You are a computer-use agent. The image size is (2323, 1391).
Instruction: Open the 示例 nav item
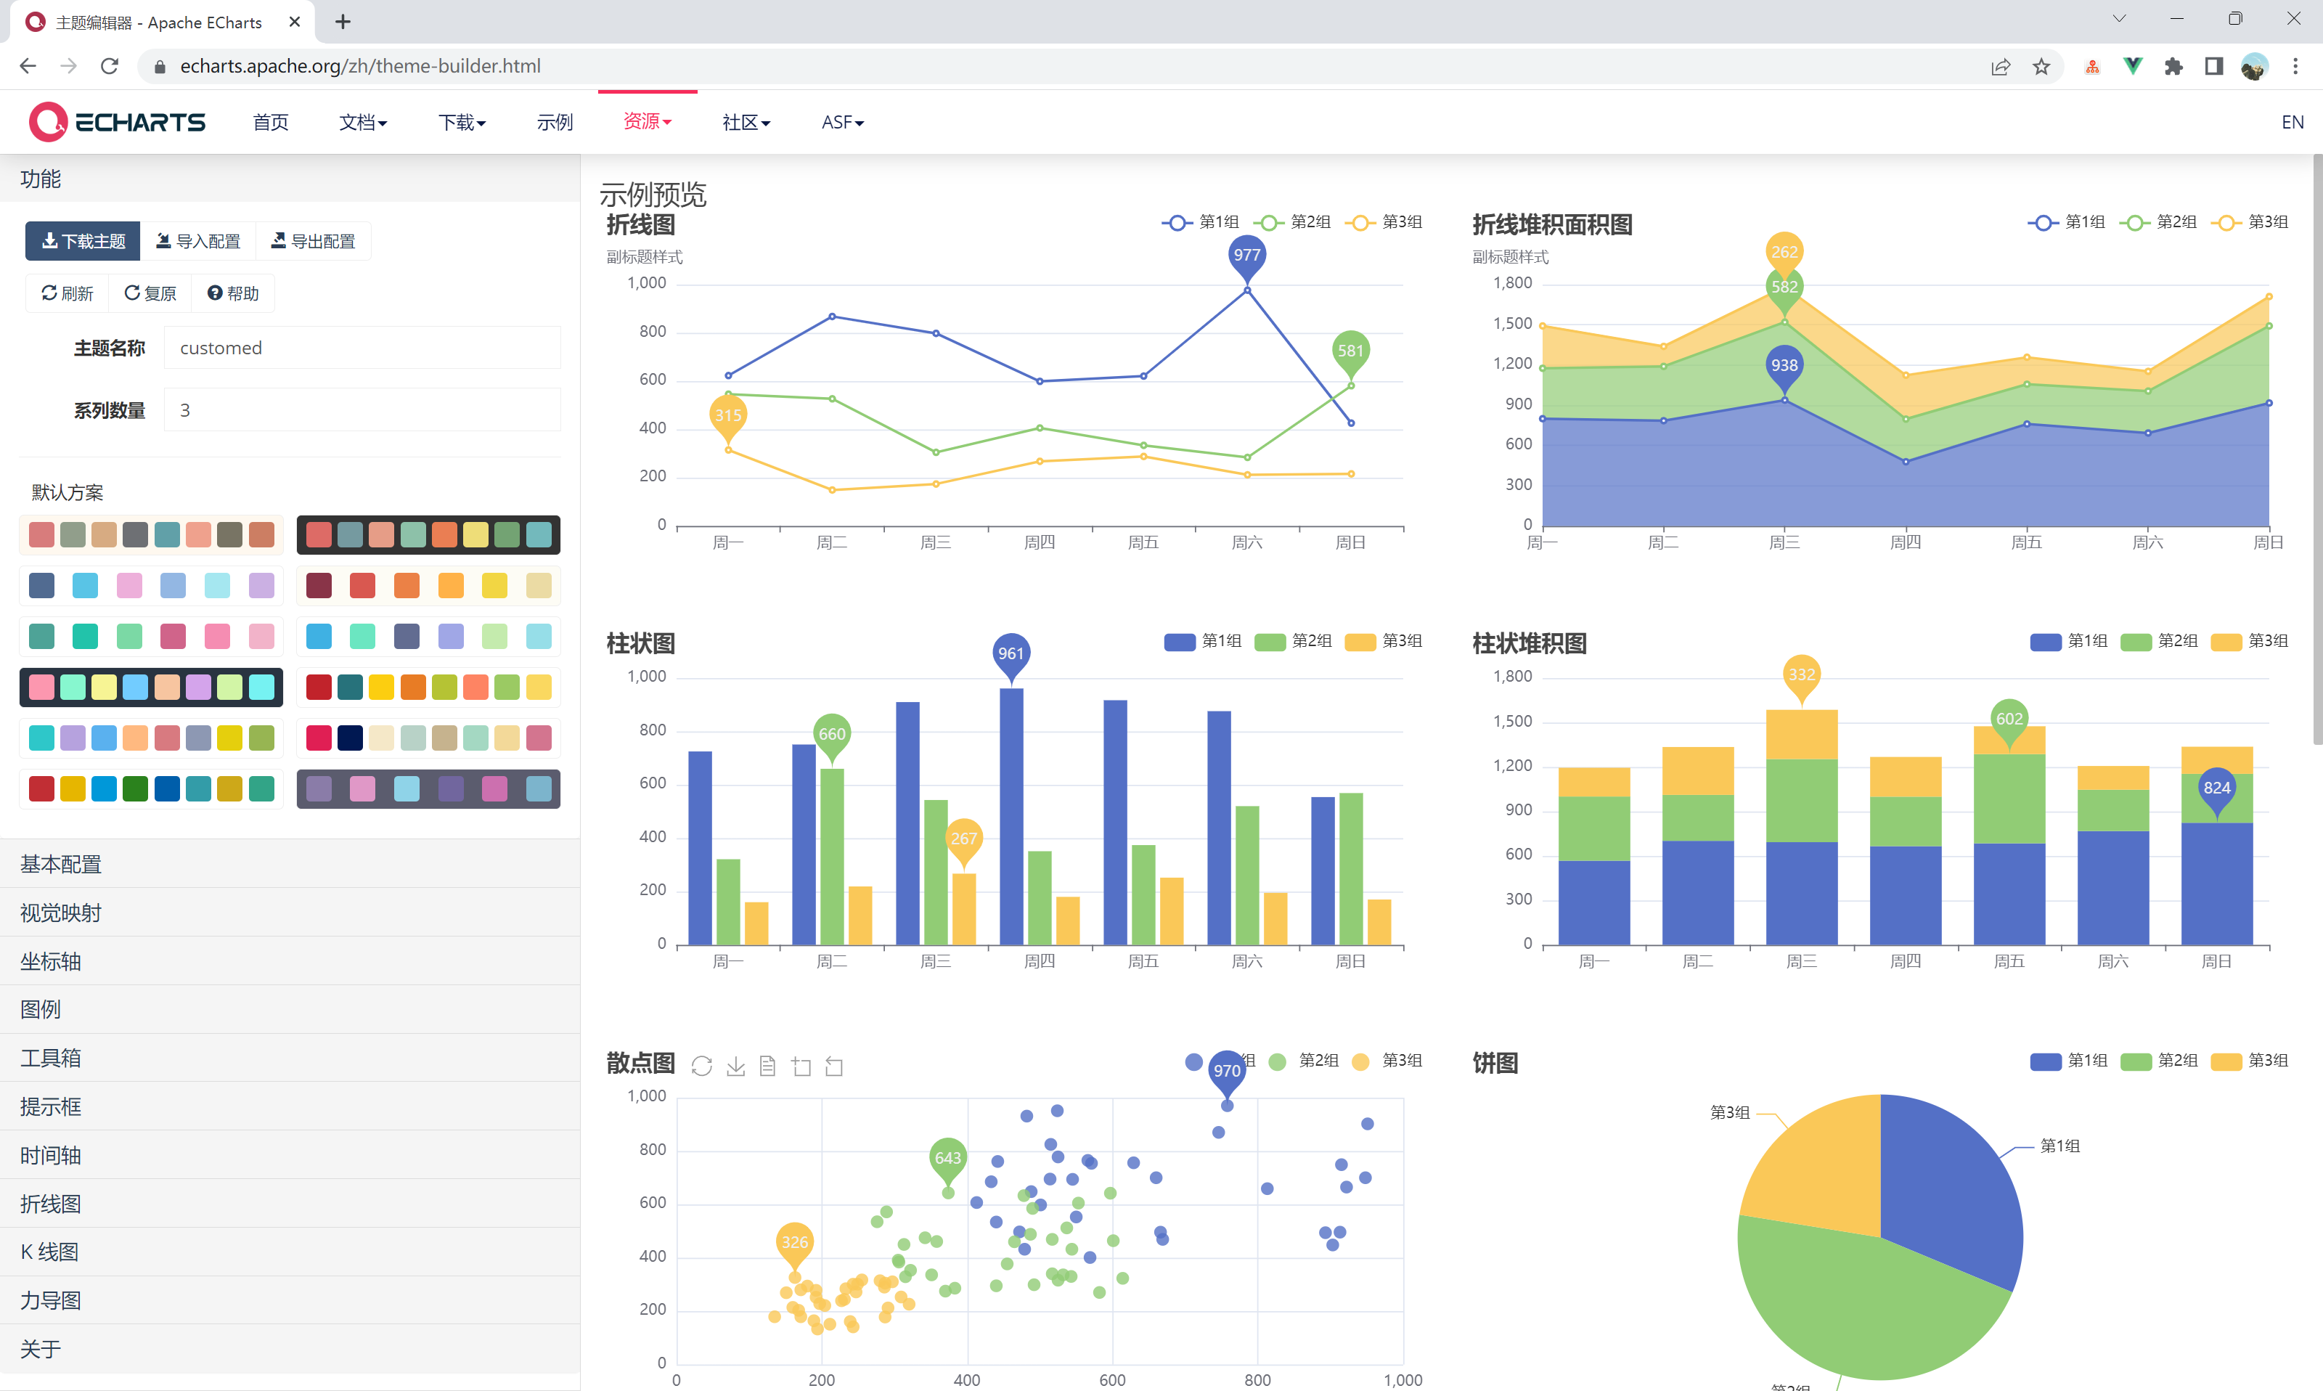tap(555, 122)
